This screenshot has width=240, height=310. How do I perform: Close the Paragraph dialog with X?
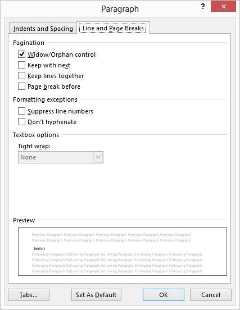[x=223, y=6]
